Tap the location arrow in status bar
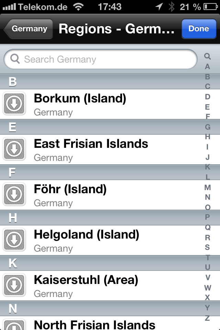 [x=159, y=7]
